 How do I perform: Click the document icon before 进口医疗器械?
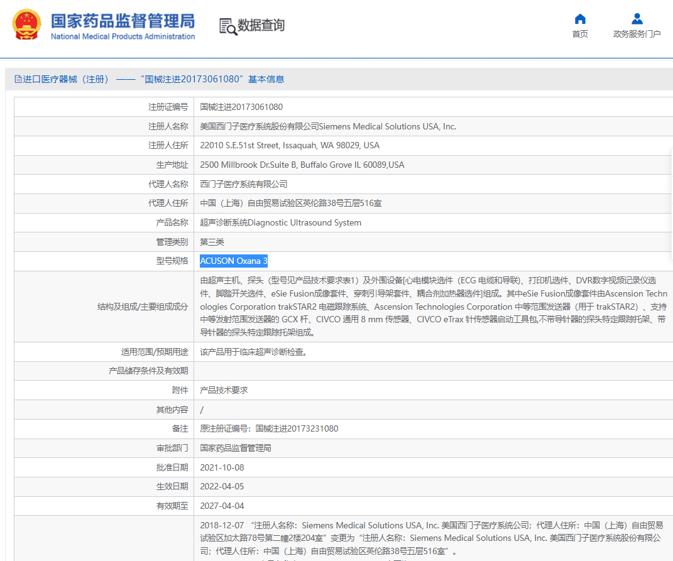pyautogui.click(x=18, y=79)
